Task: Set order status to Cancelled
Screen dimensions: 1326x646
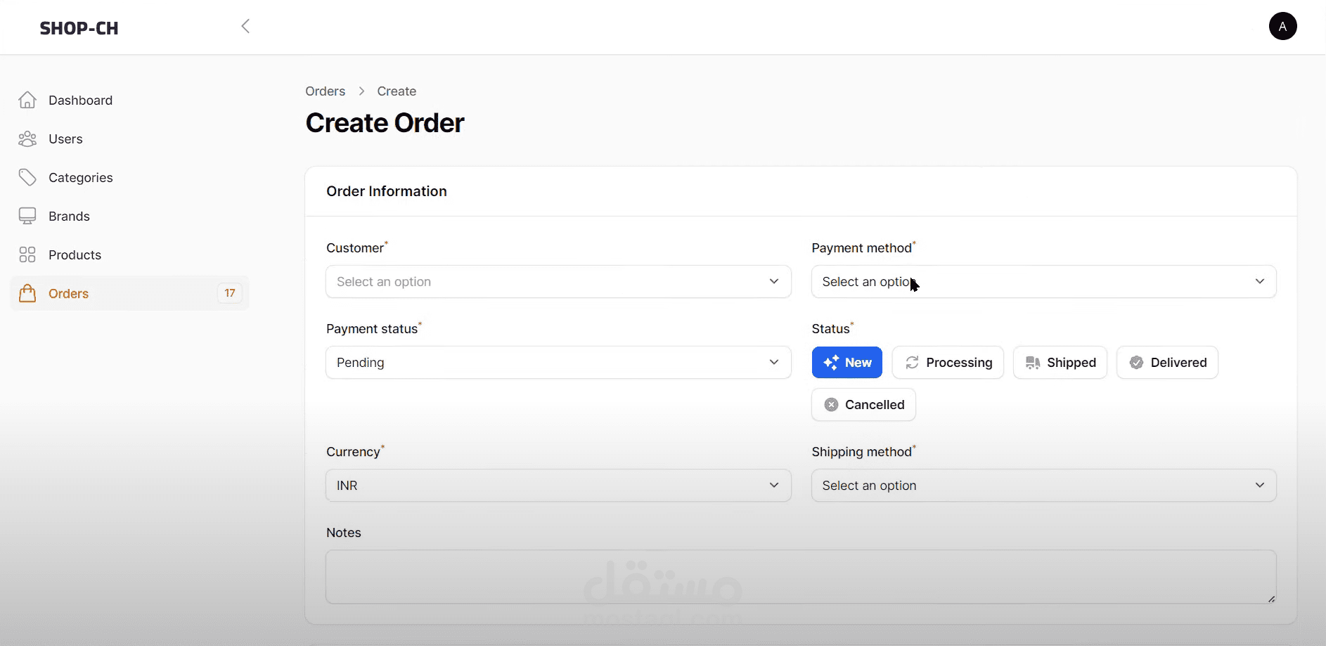Action: point(863,405)
